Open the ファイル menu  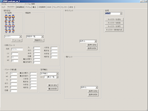4,4
